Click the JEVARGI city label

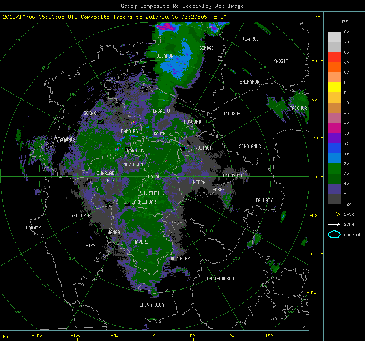pyautogui.click(x=250, y=39)
